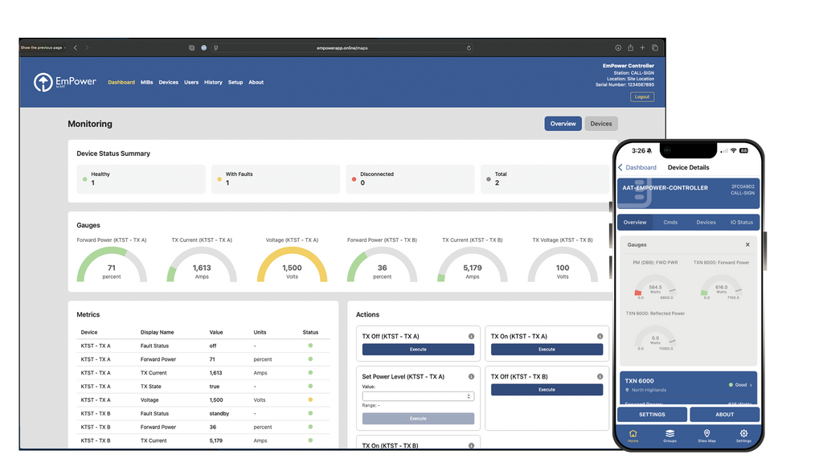This screenshot has height=463, width=823.
Task: Tap the gear Settings icon in phone bottom bar
Action: pyautogui.click(x=743, y=435)
